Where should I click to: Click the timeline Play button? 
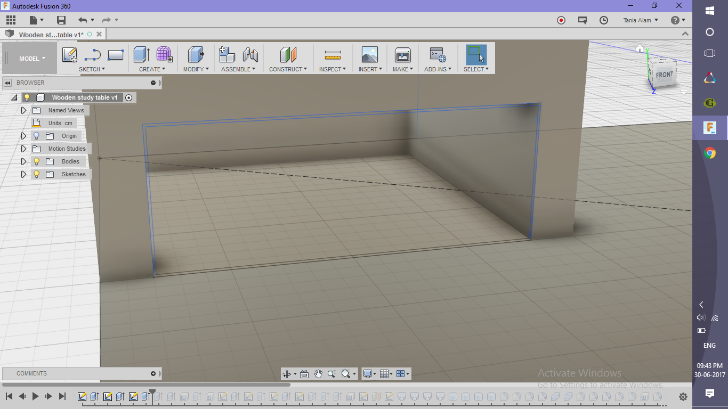35,396
